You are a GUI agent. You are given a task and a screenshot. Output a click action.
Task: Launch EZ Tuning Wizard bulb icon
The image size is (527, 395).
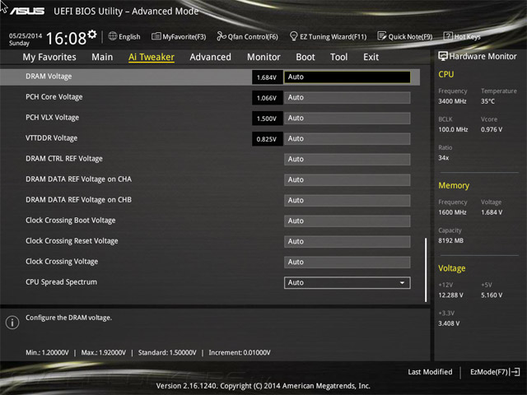(x=293, y=36)
